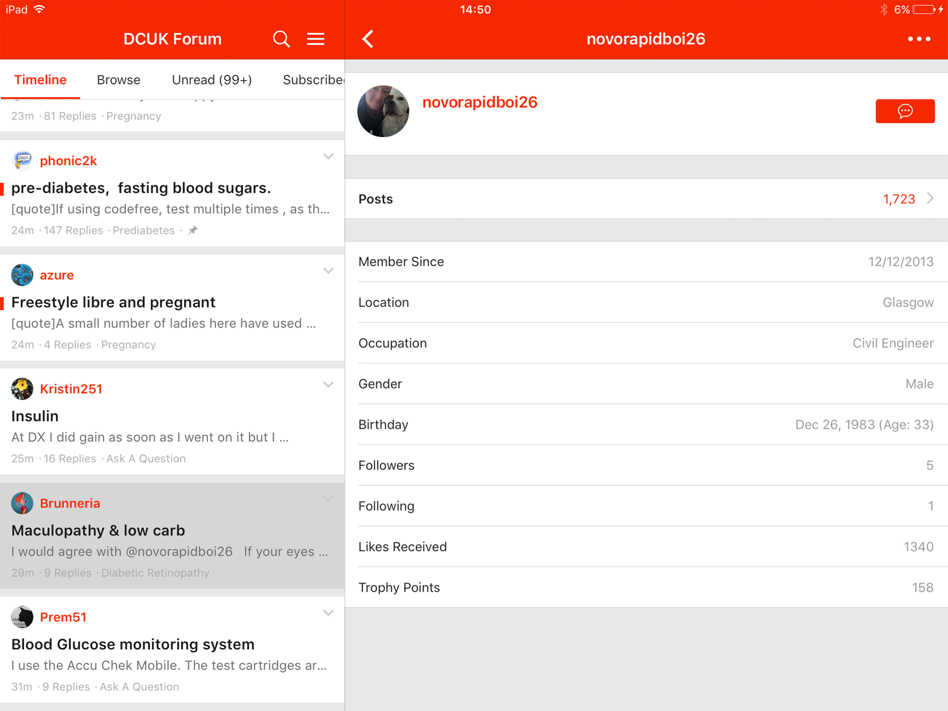Open the Subscribed tab

tap(313, 80)
